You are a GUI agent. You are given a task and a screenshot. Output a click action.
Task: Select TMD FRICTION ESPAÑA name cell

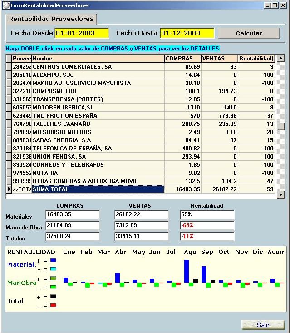tap(98, 116)
